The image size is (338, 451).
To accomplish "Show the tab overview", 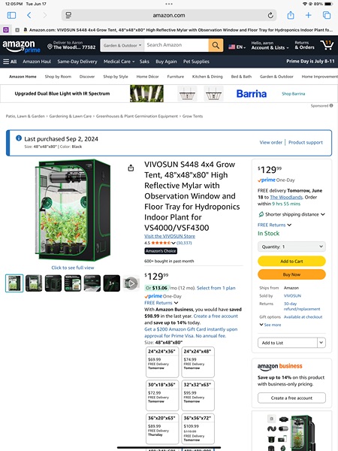I will (327, 15).
